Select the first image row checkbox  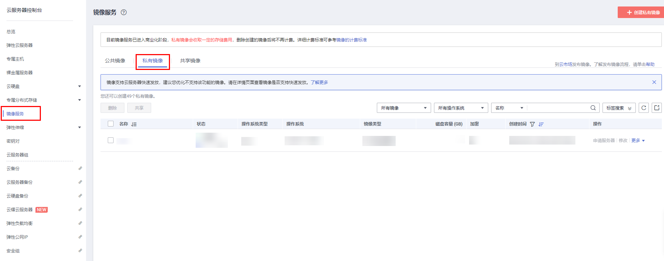click(x=111, y=140)
